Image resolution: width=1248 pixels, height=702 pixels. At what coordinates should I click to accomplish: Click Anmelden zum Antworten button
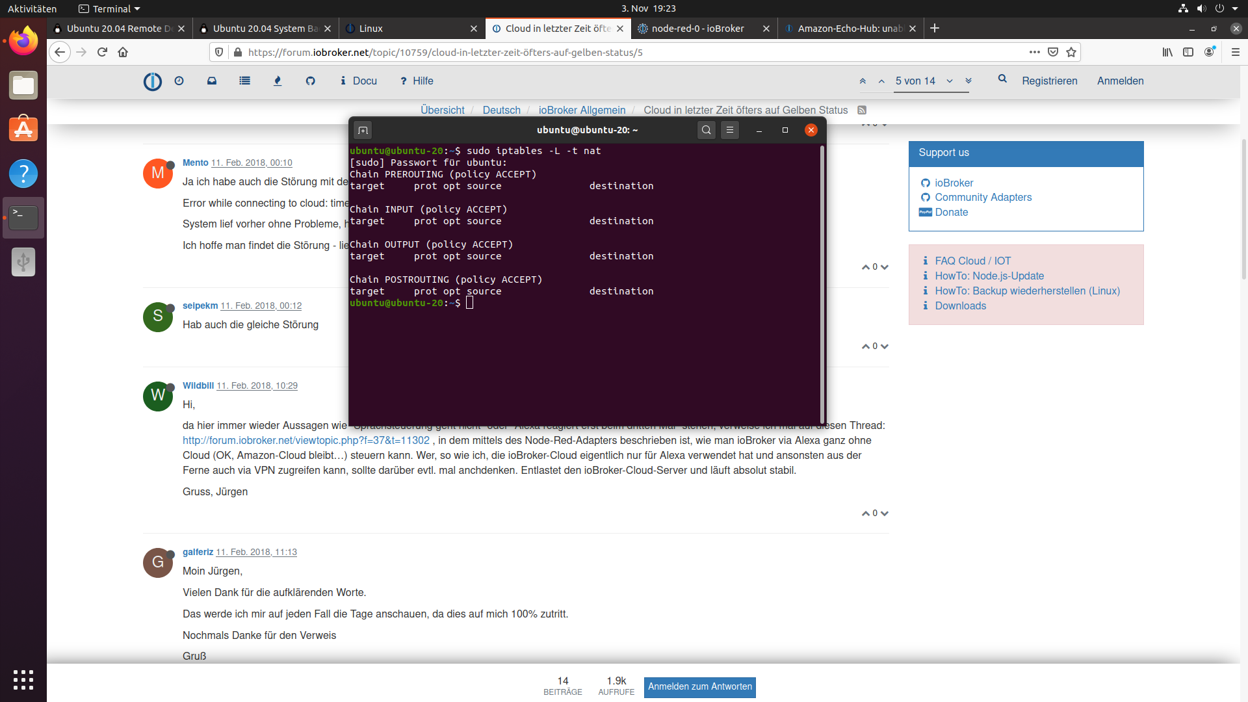[699, 687]
